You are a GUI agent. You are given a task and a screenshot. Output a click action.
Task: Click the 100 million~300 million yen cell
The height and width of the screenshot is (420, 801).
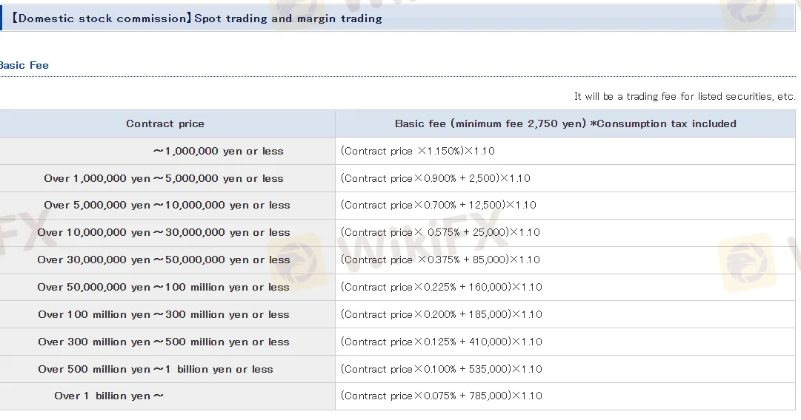(164, 314)
